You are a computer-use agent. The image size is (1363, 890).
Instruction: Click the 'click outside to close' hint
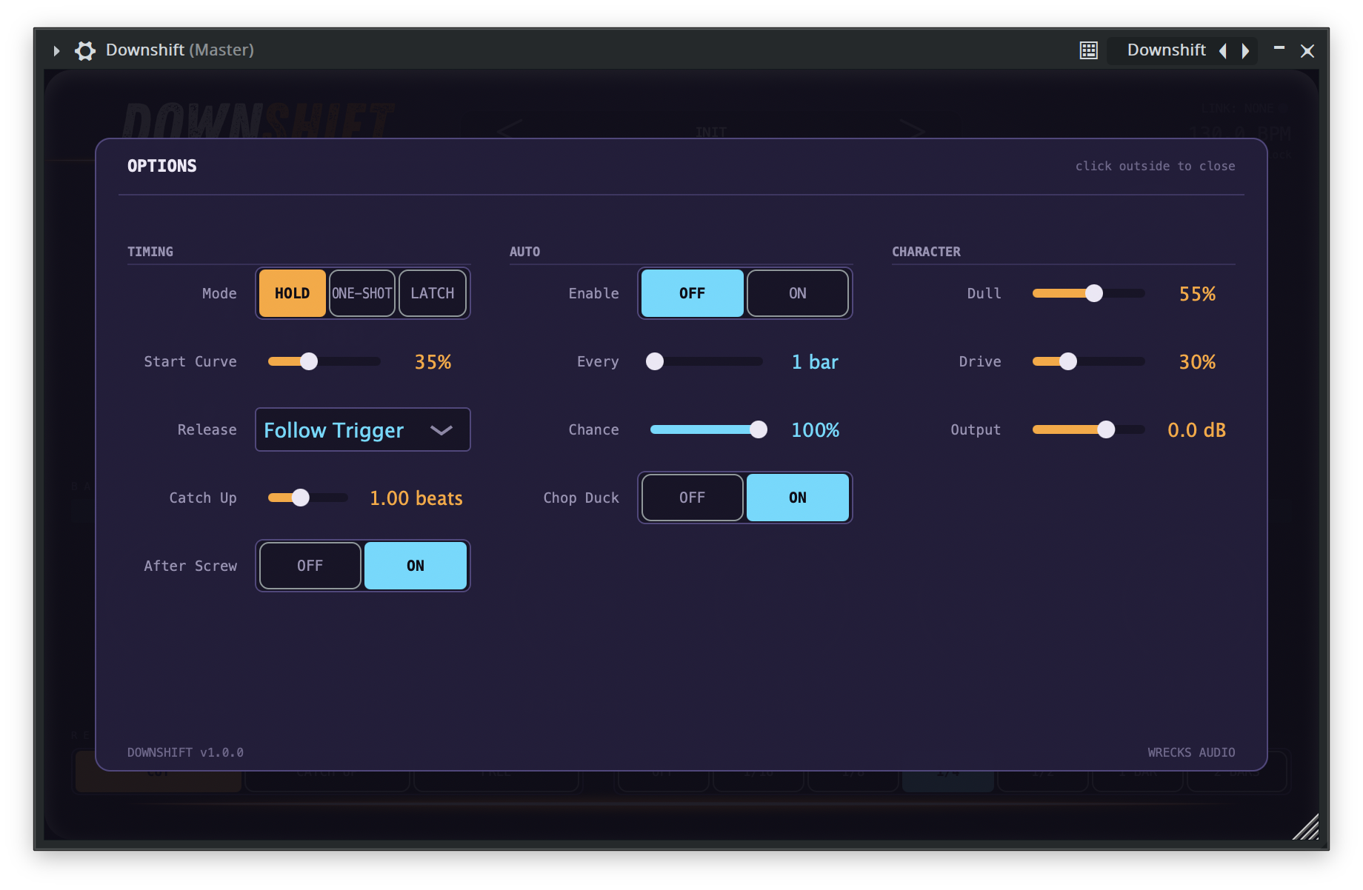pos(1155,166)
